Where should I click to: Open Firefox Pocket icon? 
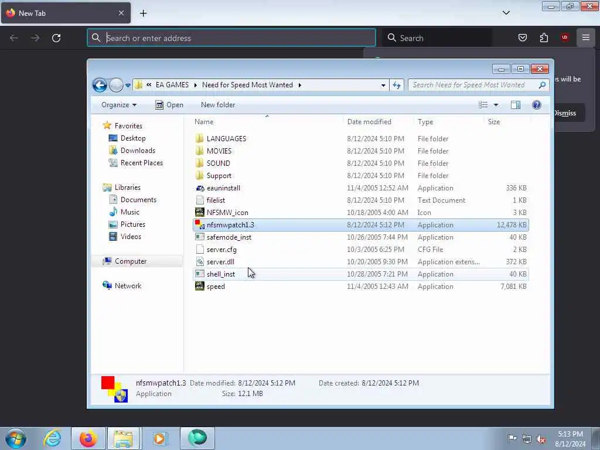[x=522, y=37]
